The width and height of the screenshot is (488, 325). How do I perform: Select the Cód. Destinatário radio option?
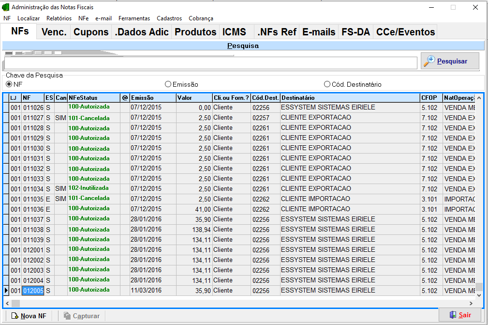point(327,84)
